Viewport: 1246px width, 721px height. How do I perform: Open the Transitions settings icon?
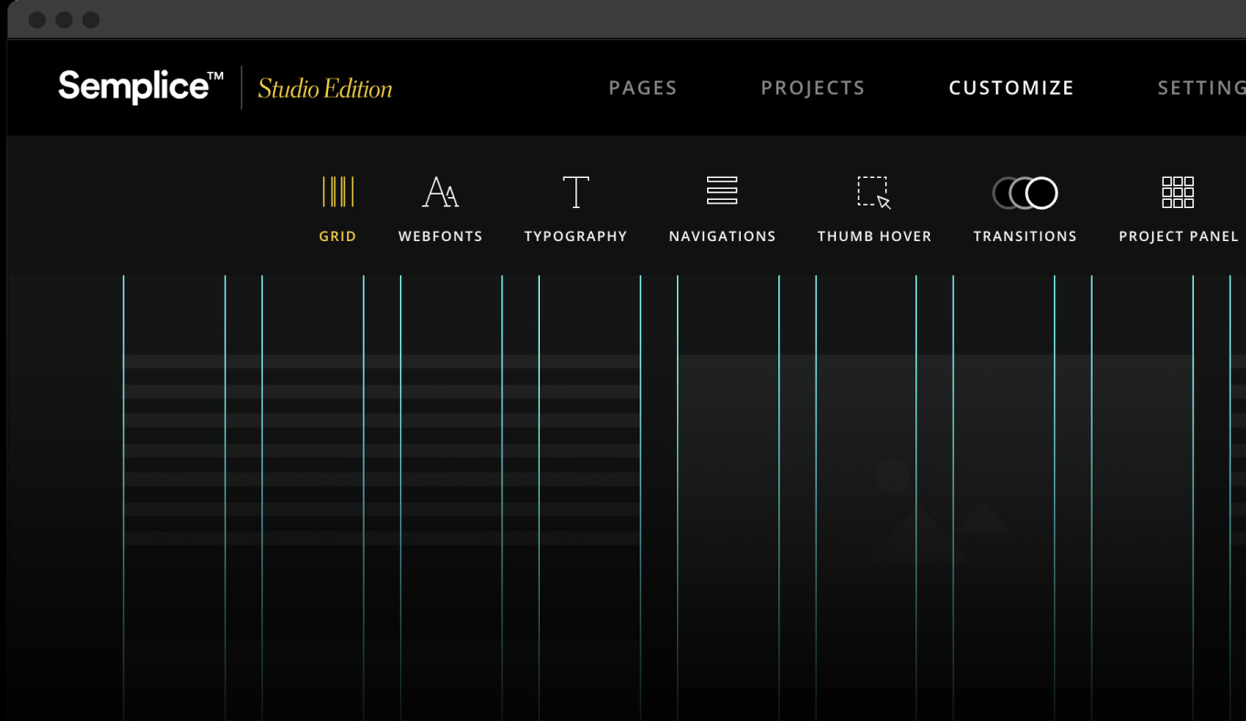tap(1024, 193)
